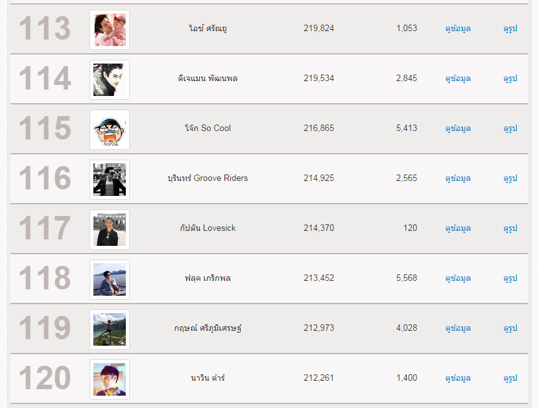Screen dimensions: 539x408
Task: Click landscape thumbnail at rank 119
Action: [x=109, y=329]
